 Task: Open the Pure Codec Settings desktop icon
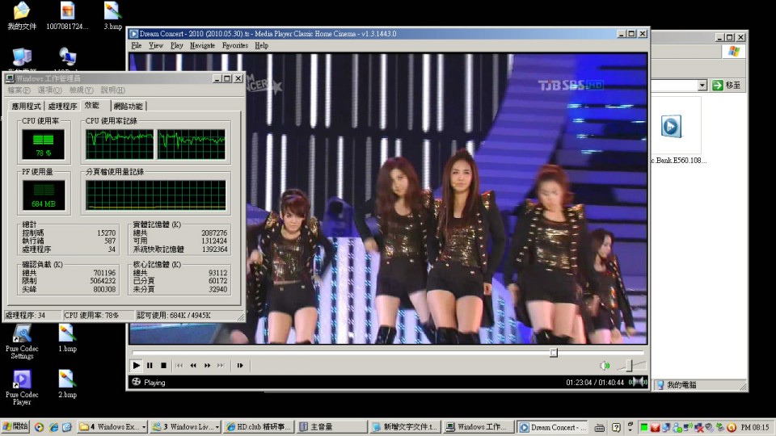point(22,339)
